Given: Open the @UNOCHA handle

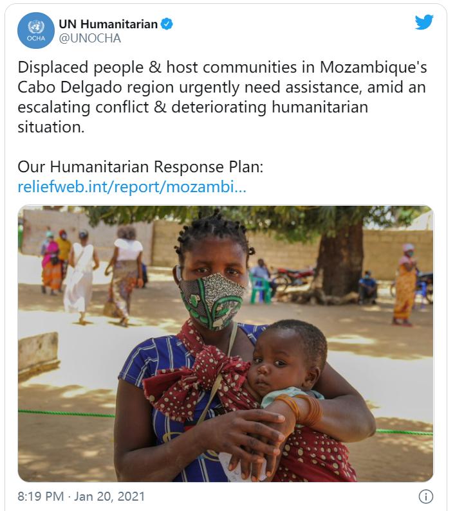Looking at the screenshot, I should (89, 39).
